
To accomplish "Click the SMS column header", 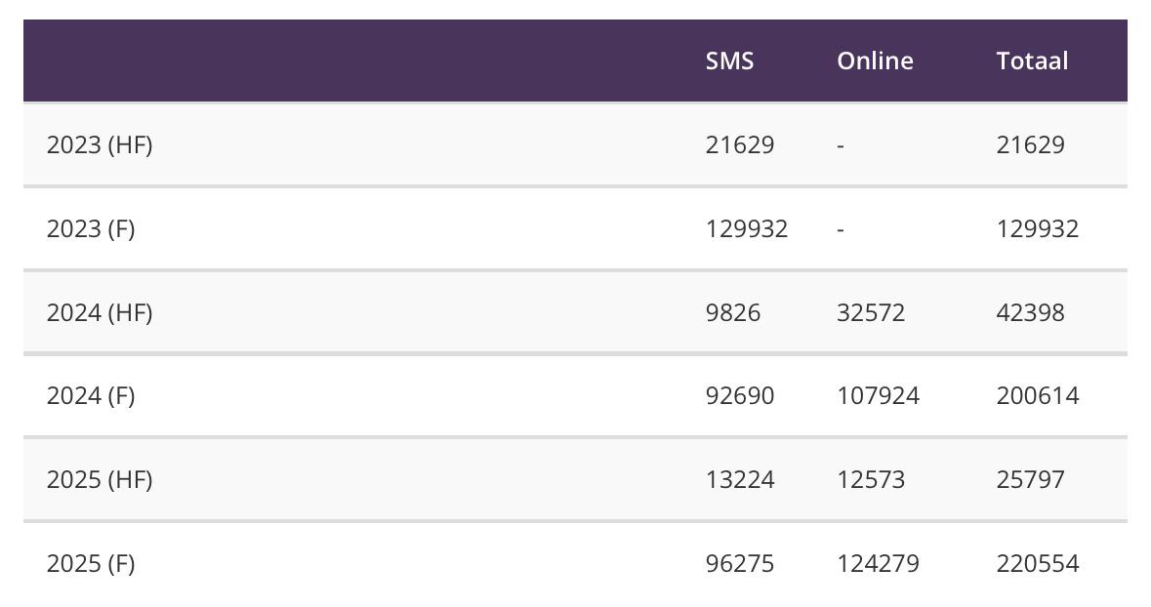I will (729, 61).
